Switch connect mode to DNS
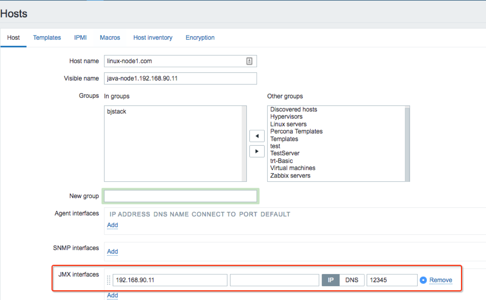This screenshot has width=486, height=300. (x=352, y=280)
